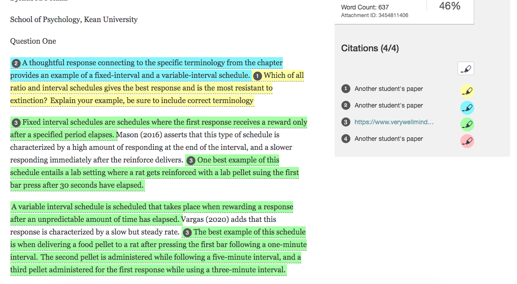Toggle the blue highlighter for citation 2
Viewport: 517px width, 284px height.
(467, 108)
